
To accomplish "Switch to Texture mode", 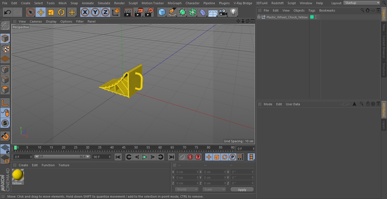I will coord(5,49).
